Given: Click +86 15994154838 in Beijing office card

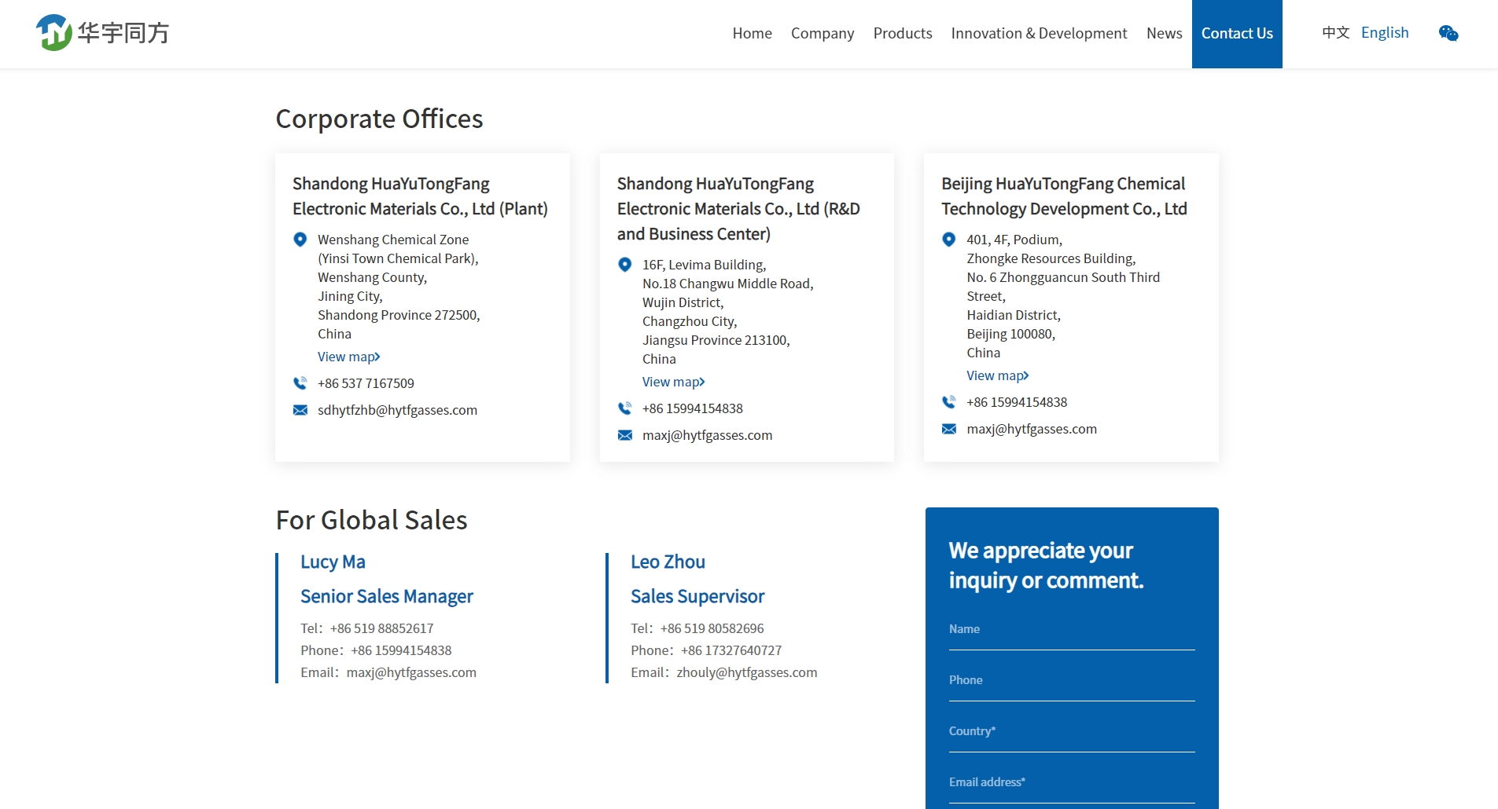Looking at the screenshot, I should click(x=1017, y=402).
